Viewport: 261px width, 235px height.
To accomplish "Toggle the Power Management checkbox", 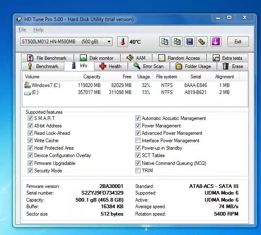I will click(138, 125).
